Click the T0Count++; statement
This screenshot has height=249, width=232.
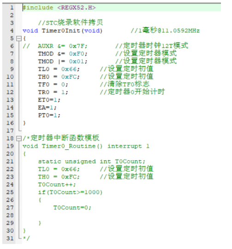tap(57, 185)
